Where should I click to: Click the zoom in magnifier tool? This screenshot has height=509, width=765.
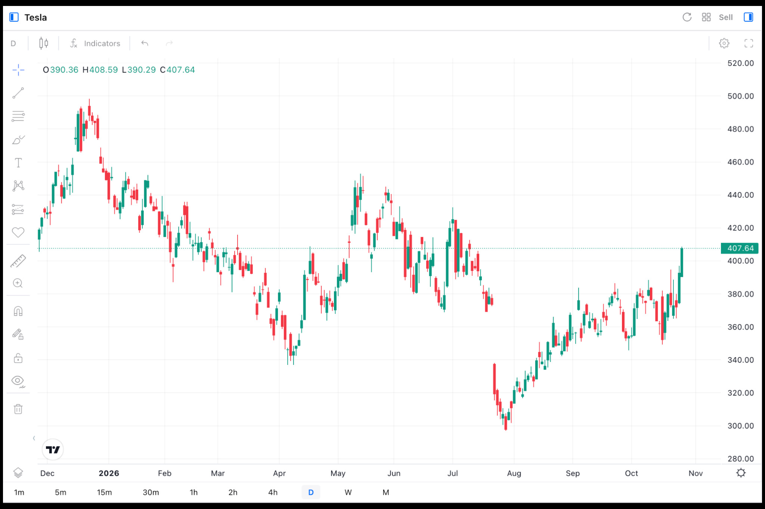click(18, 283)
